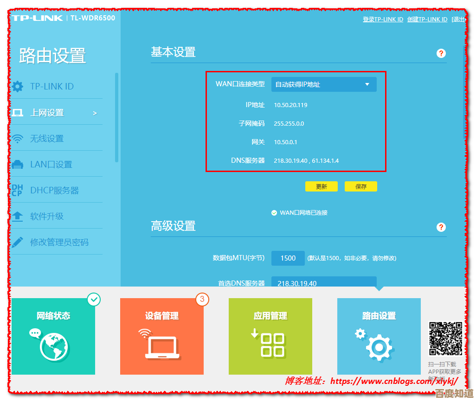The width and height of the screenshot is (476, 402).
Task: Open the 基本设置 help question mark
Action: tap(440, 53)
